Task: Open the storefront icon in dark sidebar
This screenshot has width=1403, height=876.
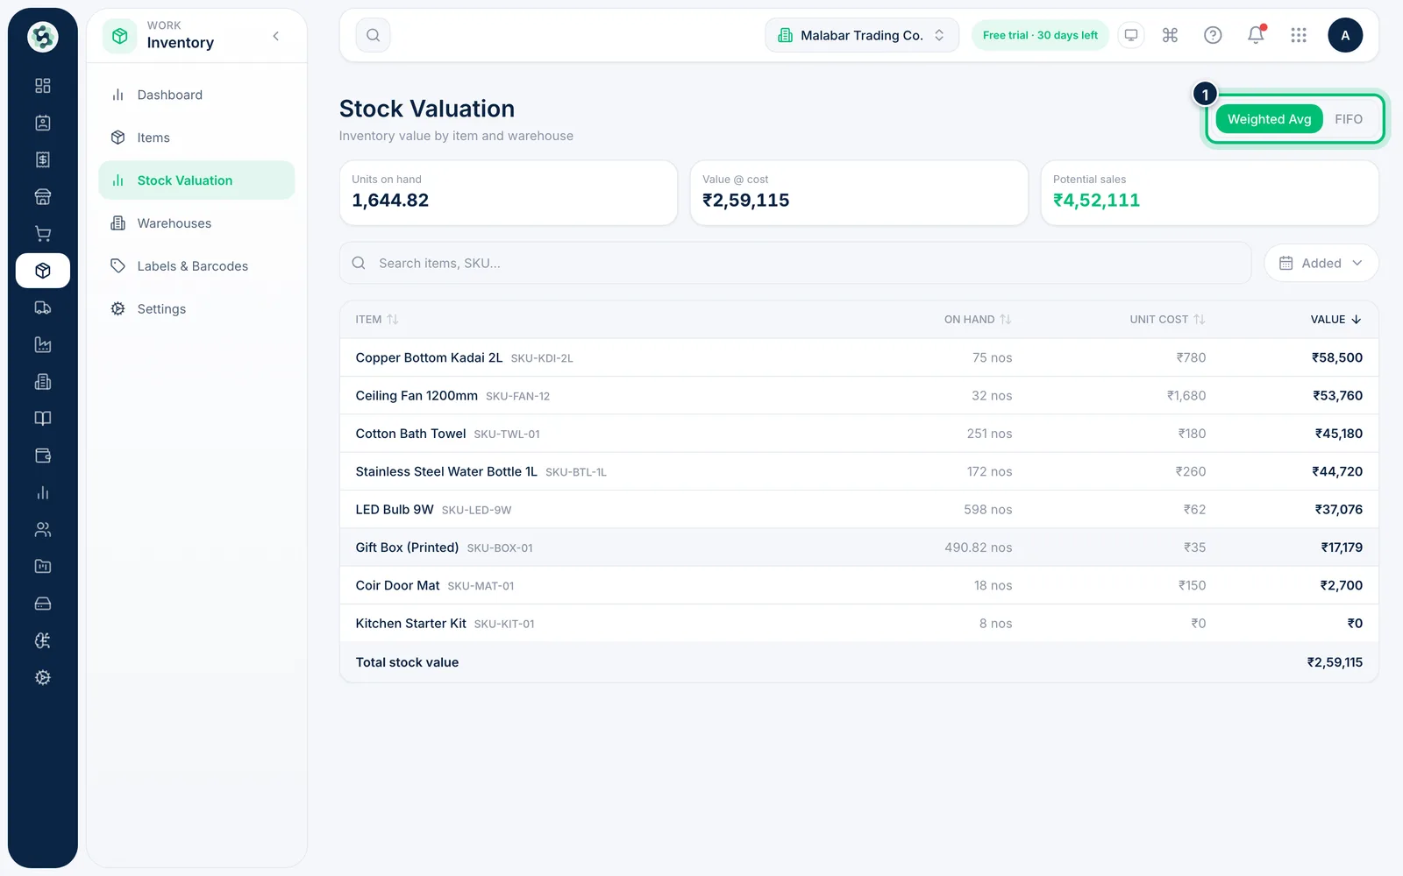Action: (42, 196)
